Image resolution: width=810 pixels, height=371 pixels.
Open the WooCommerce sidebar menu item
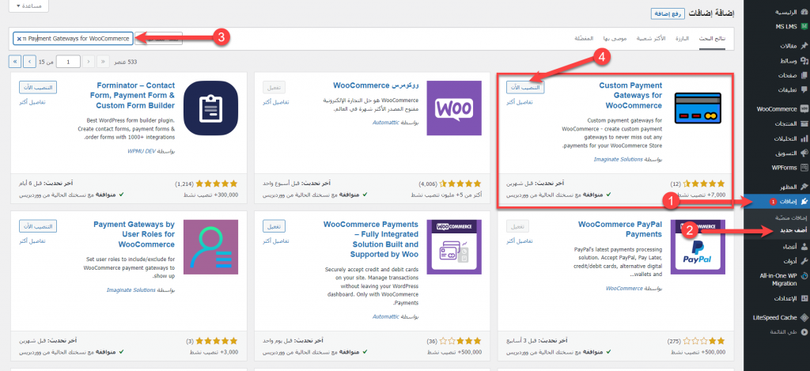(781, 109)
